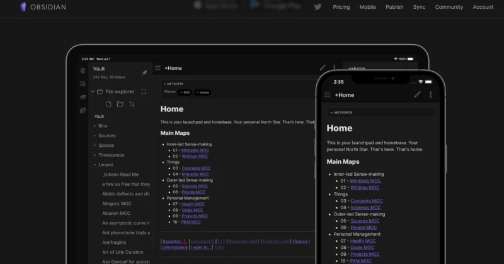This screenshot has height=264, width=504.
Task: Create a new folder with the folder icon
Action: (x=120, y=104)
